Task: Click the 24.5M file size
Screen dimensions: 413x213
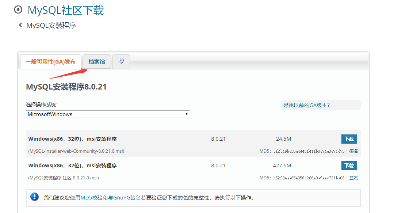Action: tap(283, 139)
